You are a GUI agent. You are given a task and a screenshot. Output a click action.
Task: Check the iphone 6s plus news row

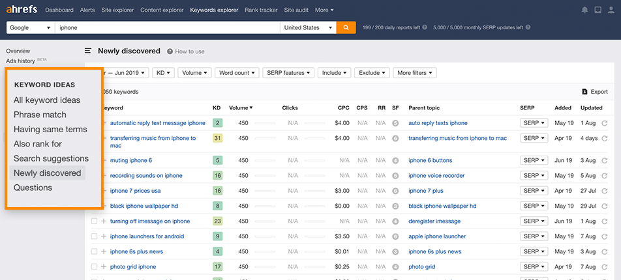94,251
